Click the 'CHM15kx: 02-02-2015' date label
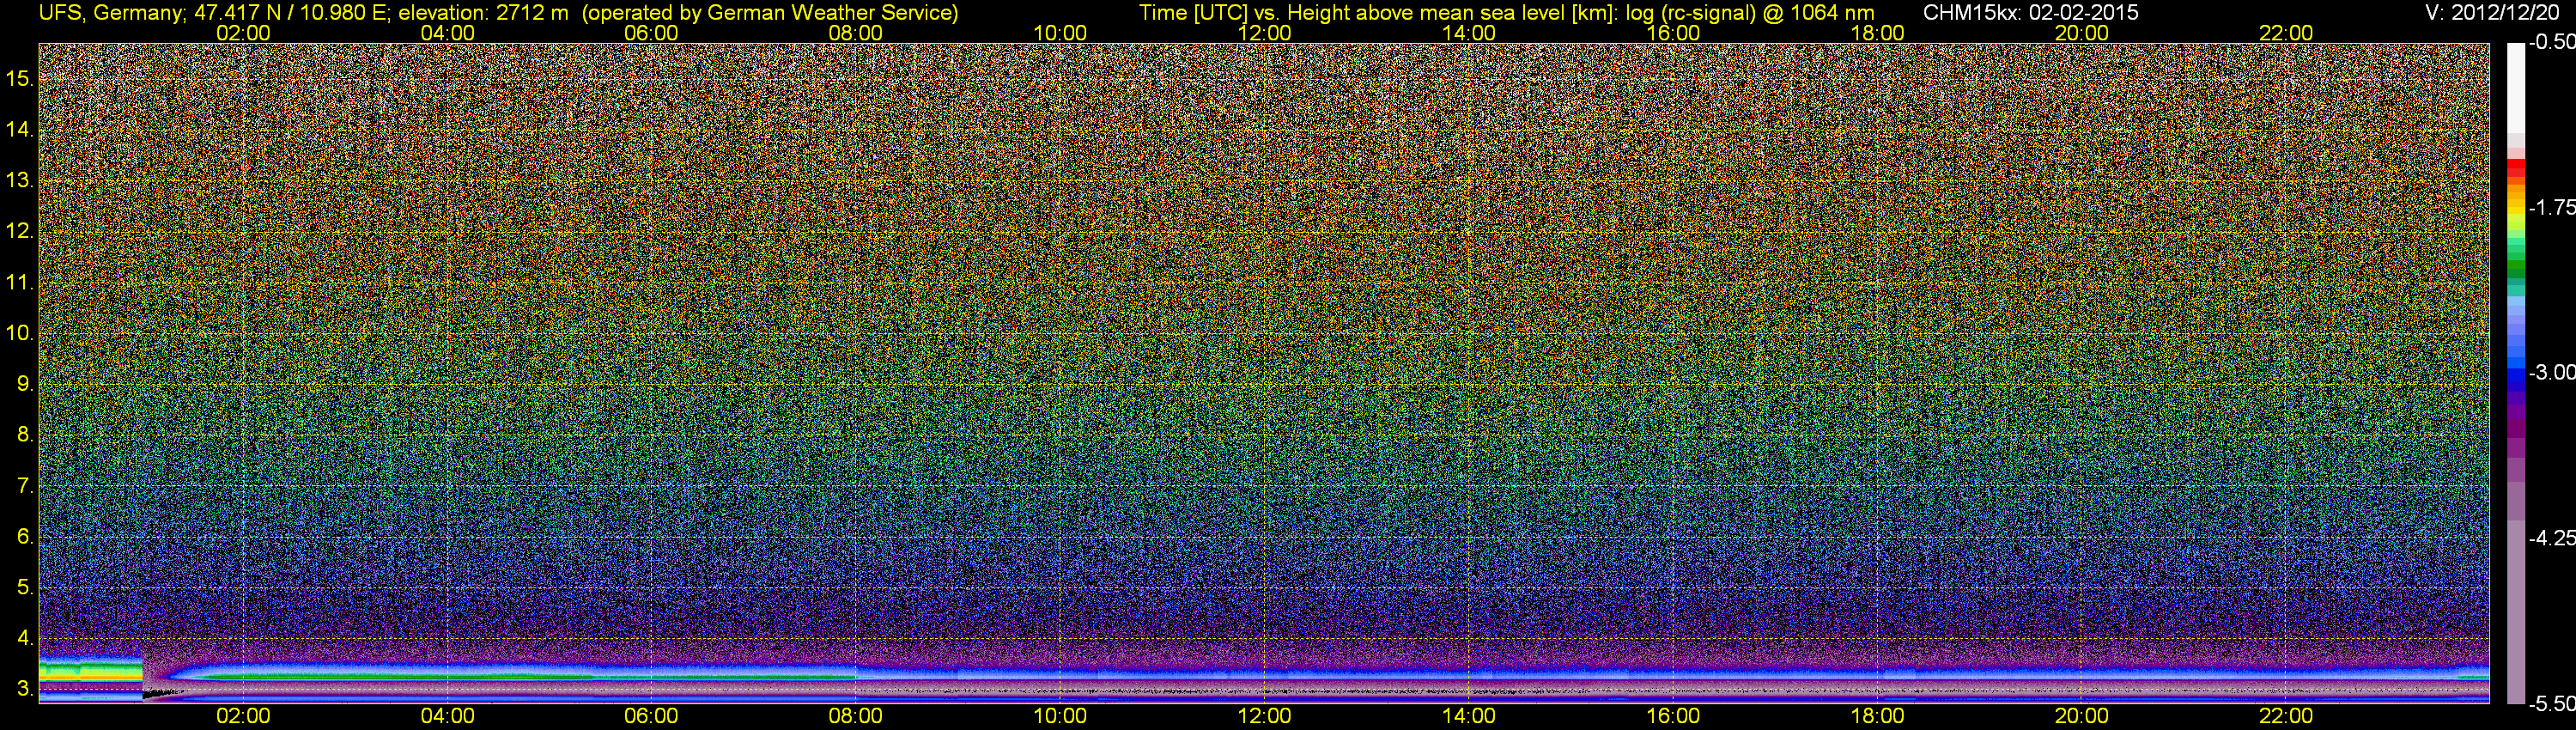Image resolution: width=2576 pixels, height=730 pixels. tap(2030, 13)
